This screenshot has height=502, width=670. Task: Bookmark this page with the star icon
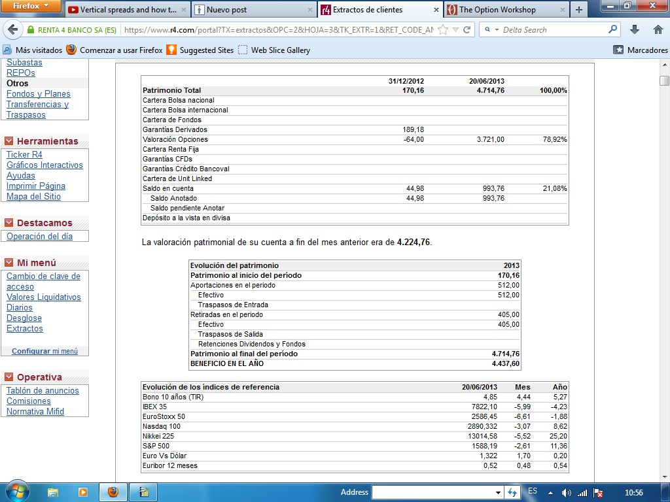tap(443, 29)
